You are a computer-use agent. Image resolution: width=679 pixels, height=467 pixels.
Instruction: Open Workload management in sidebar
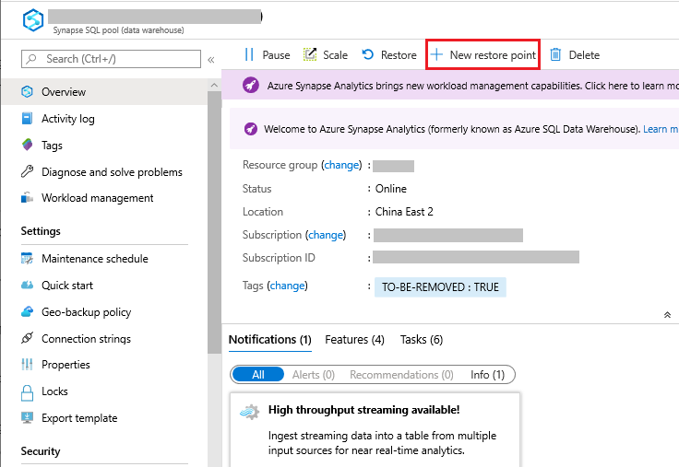point(97,198)
